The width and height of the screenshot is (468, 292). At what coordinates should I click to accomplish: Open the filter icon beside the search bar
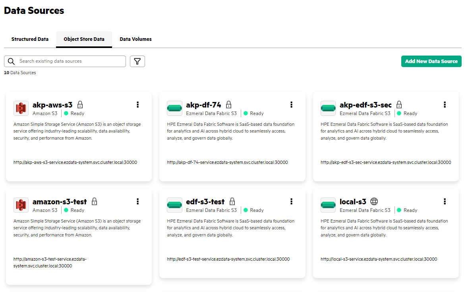click(x=137, y=61)
